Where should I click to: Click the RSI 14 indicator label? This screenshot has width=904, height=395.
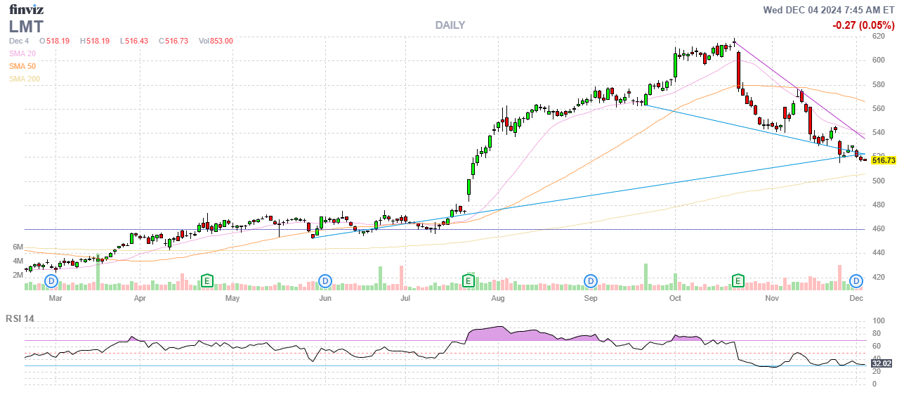click(21, 318)
